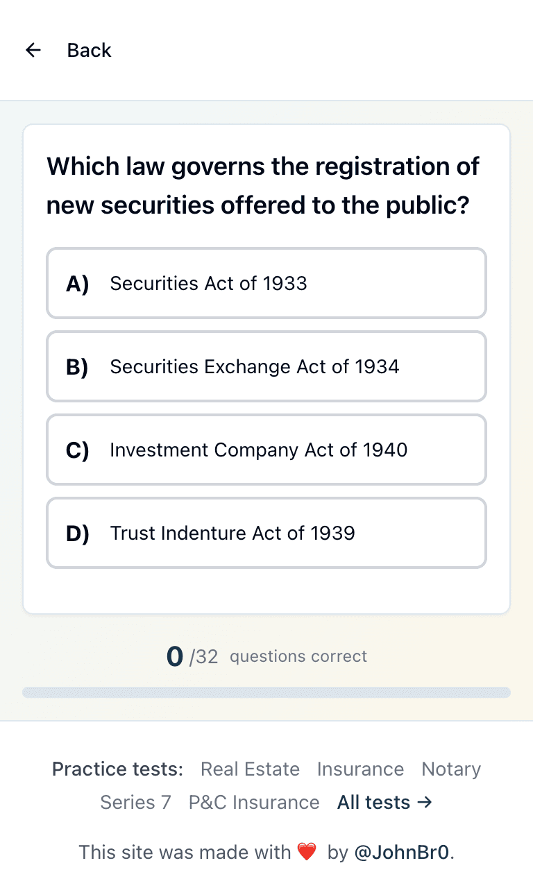Click the questions progress bar
533x888 pixels.
(x=266, y=692)
